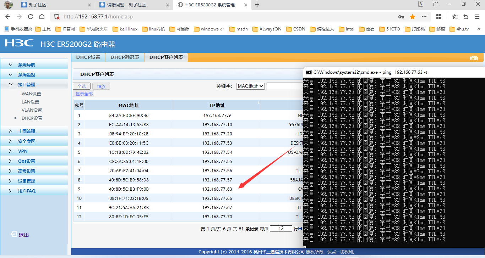The image size is (485, 258).
Task: Click the rows-per-page input field
Action: pos(281,229)
